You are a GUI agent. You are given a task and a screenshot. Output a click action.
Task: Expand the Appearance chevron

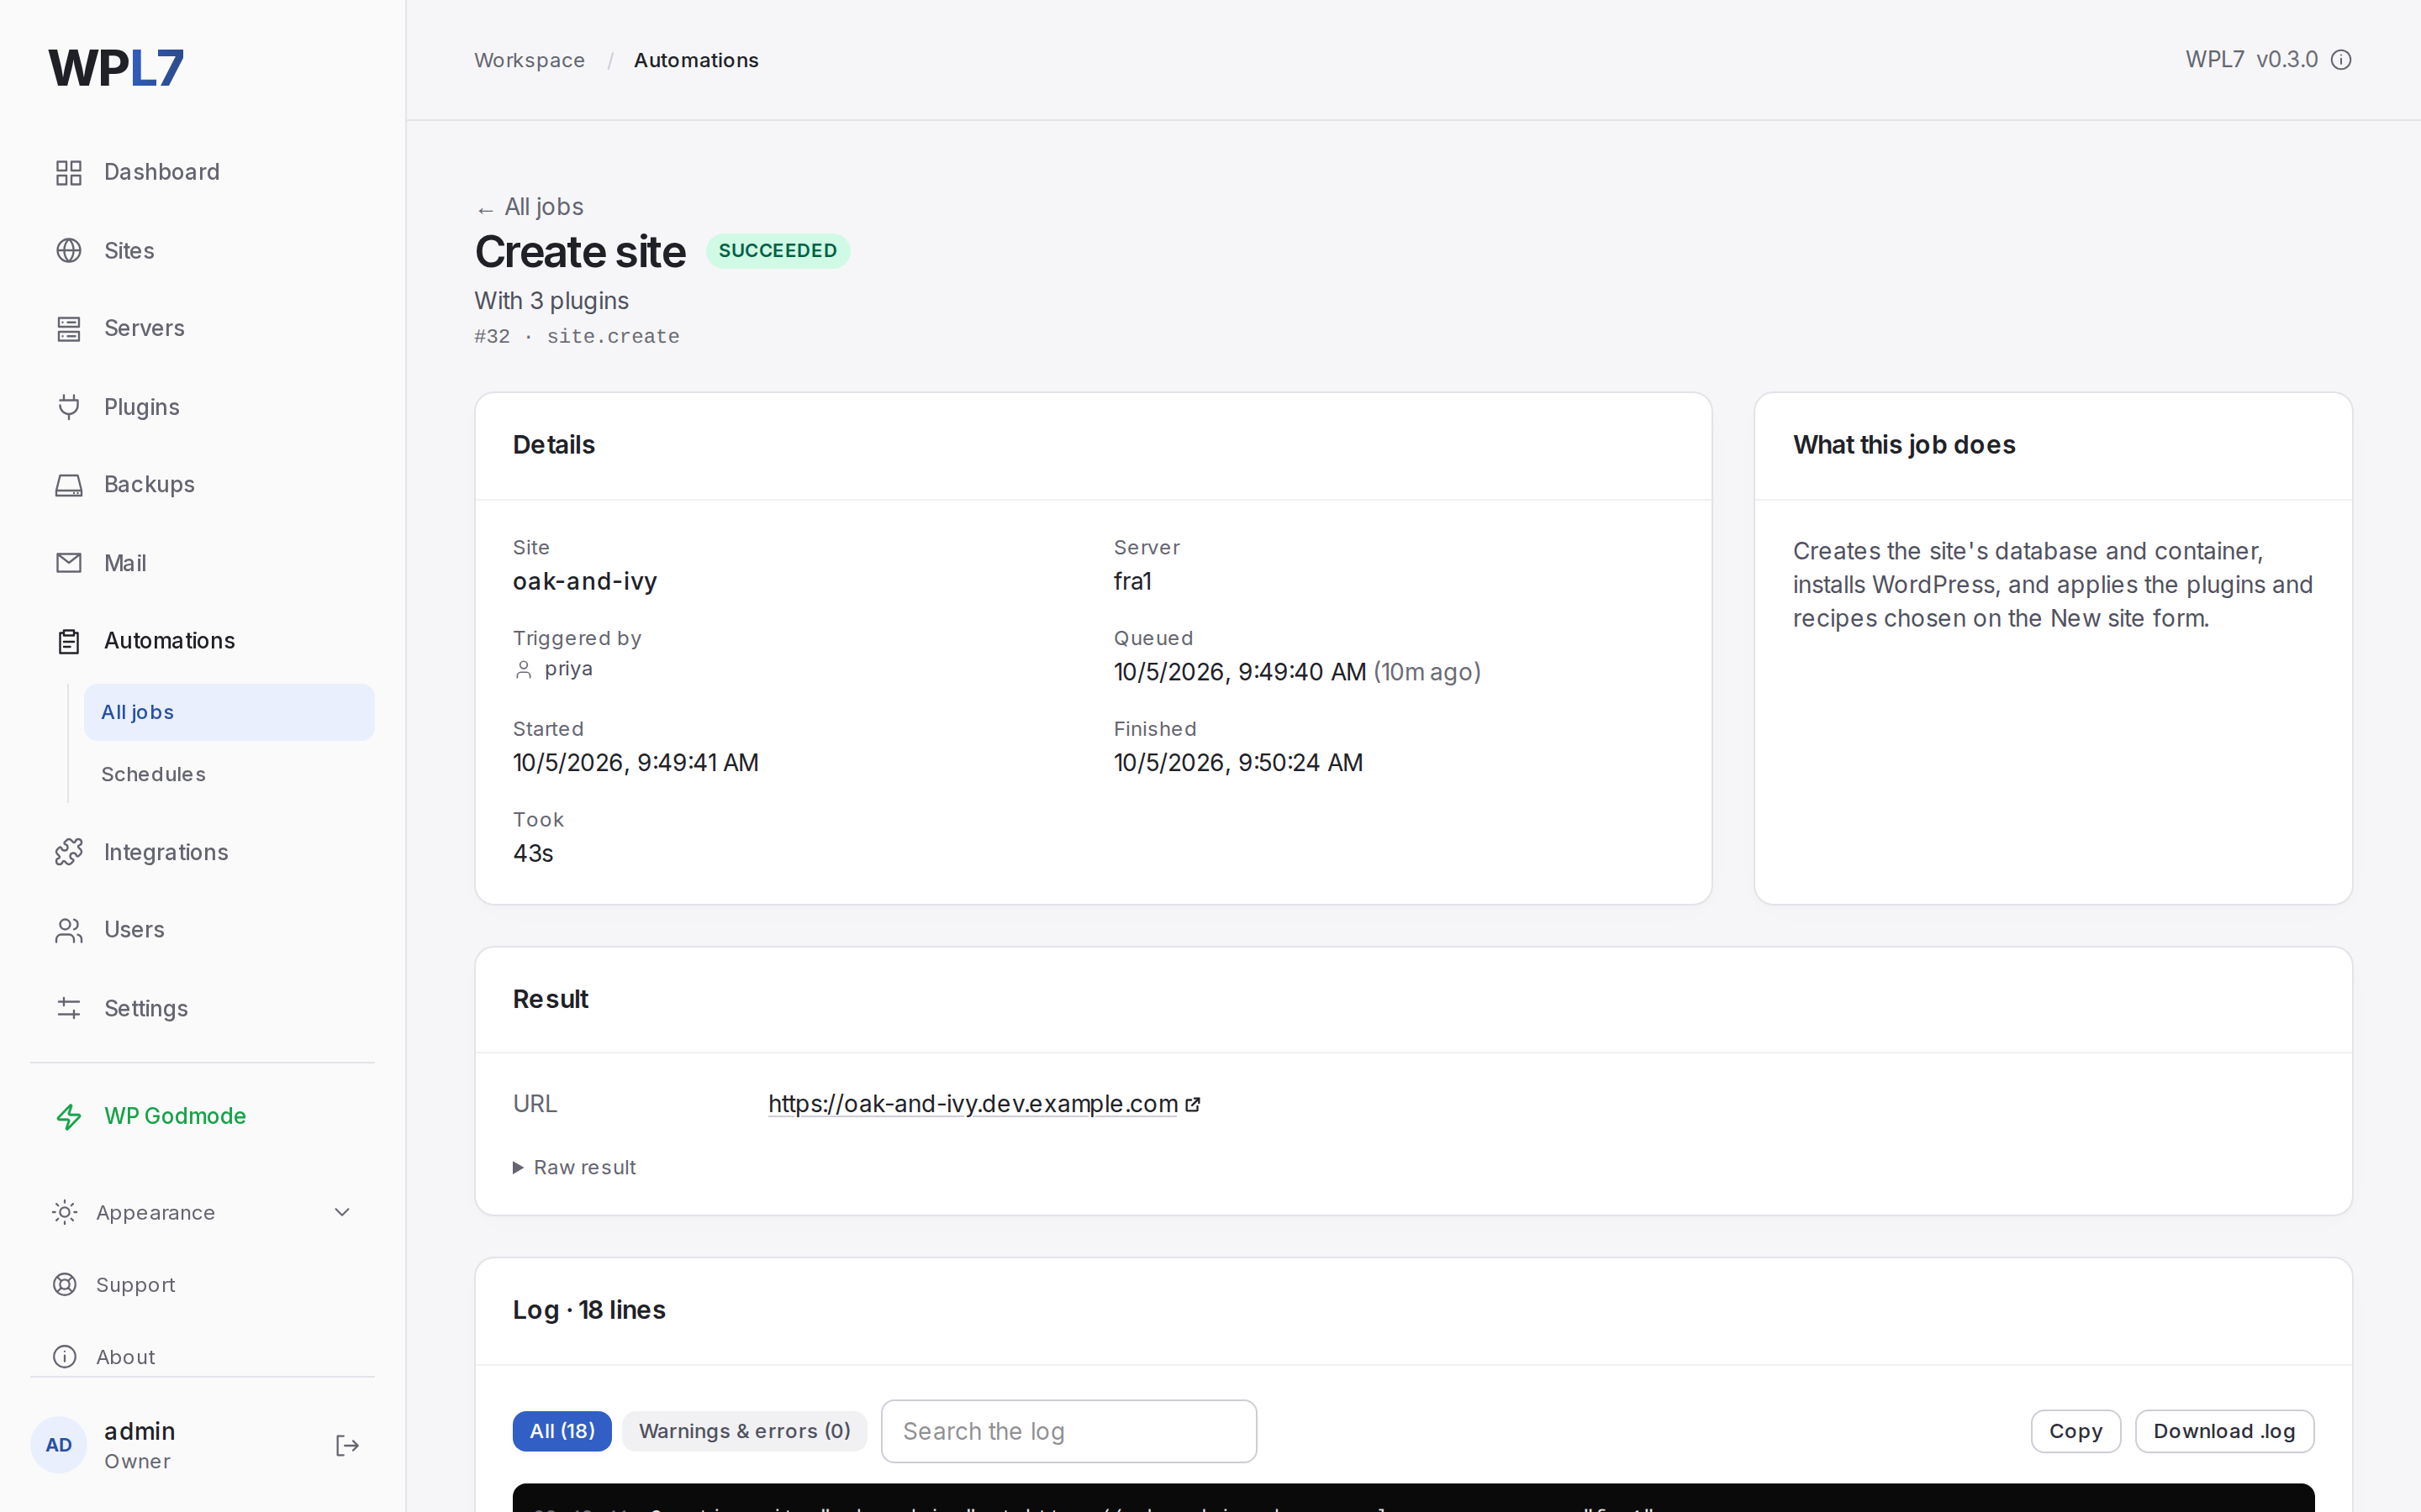[x=342, y=1212]
